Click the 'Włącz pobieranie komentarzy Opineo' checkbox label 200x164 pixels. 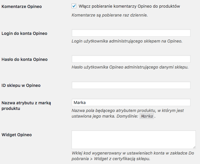pyautogui.click(x=129, y=6)
